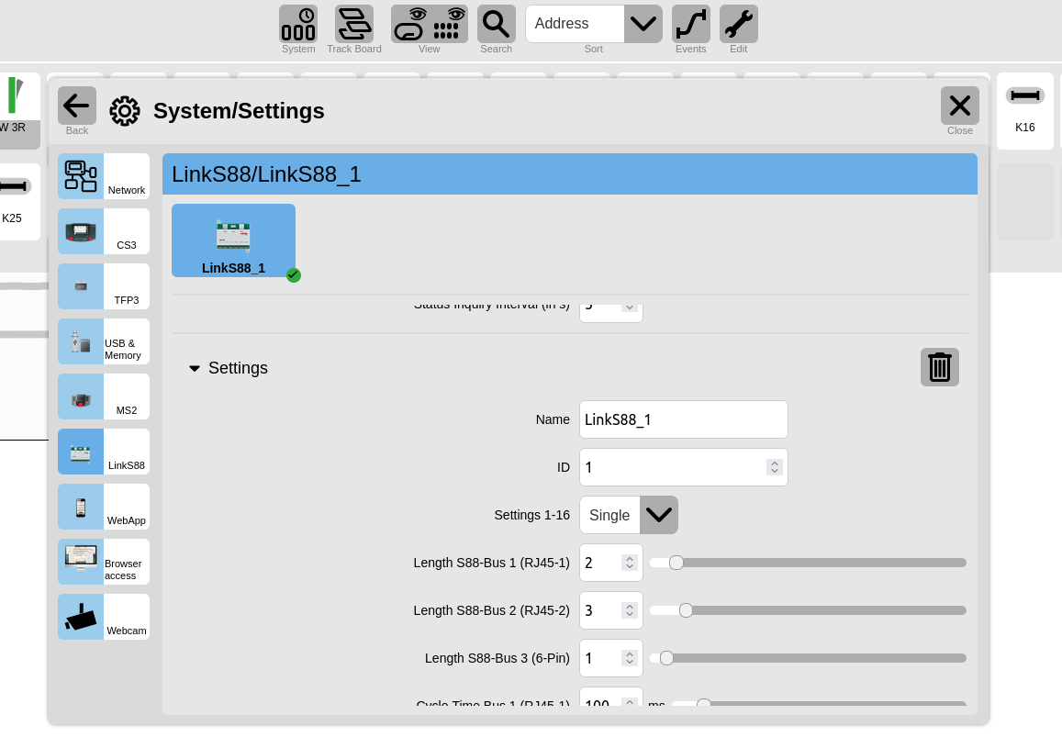This screenshot has width=1062, height=737.
Task: Select the LinkS88 settings tab
Action: [x=104, y=452]
